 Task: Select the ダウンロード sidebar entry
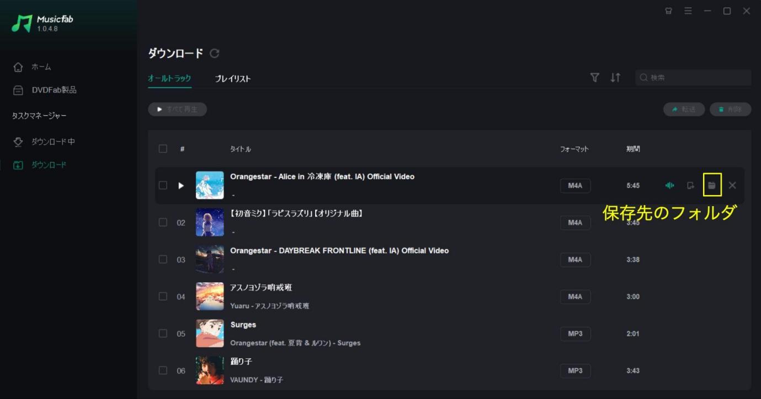click(x=40, y=165)
